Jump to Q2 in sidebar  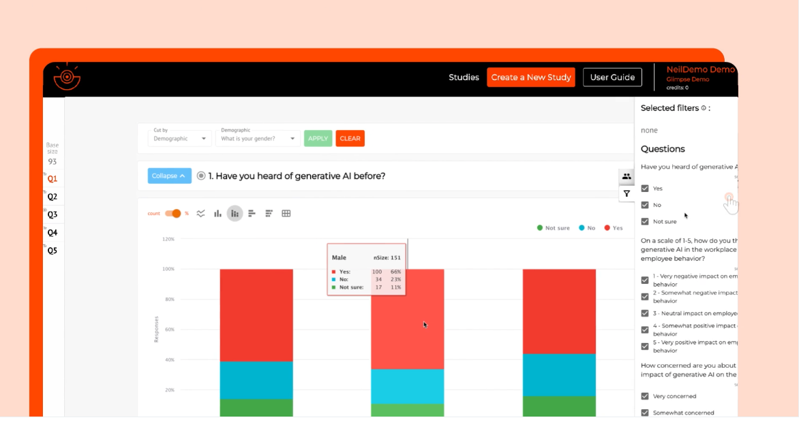coord(52,197)
